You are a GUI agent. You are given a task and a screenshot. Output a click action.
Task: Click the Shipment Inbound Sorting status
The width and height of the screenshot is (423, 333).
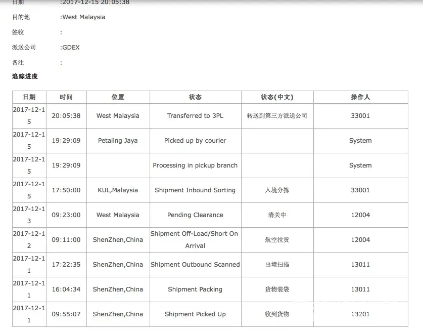[195, 190]
